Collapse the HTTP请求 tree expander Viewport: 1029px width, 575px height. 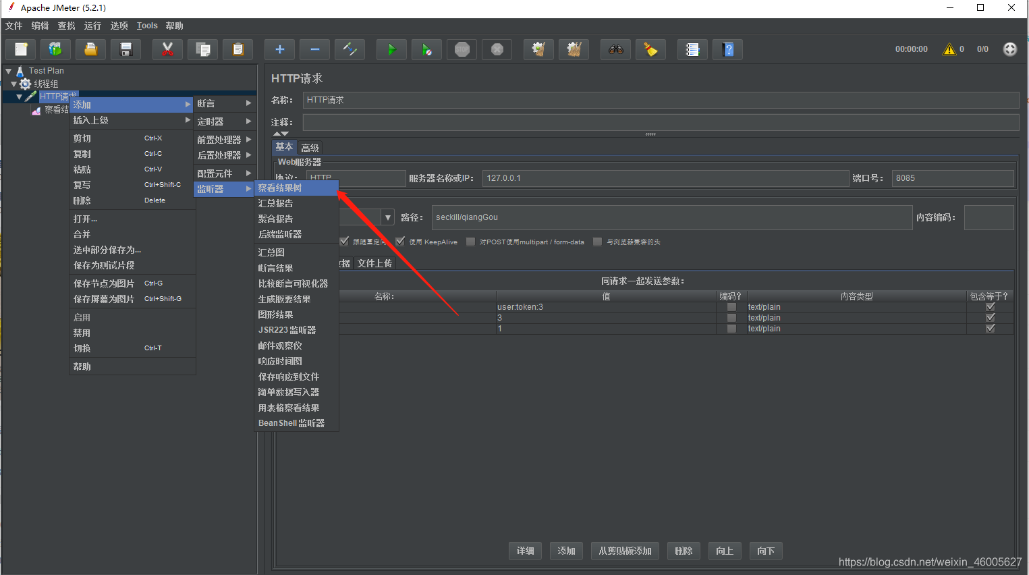19,97
